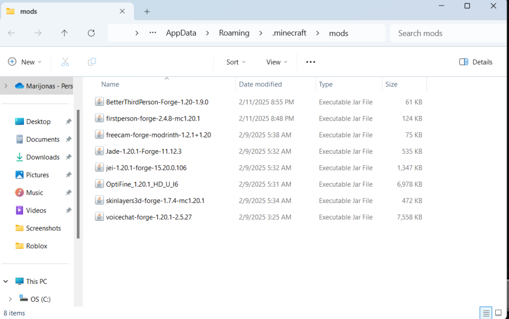Open the Music folder in the sidebar

(x=35, y=193)
